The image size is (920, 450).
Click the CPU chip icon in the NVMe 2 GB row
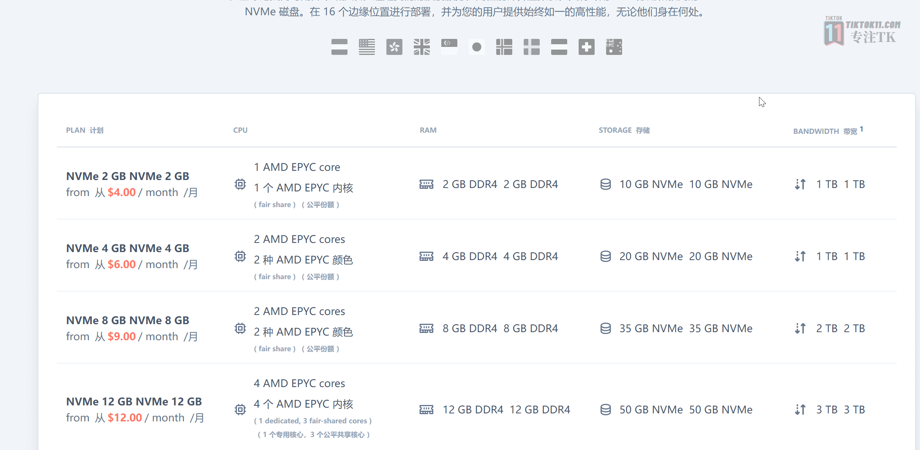240,185
